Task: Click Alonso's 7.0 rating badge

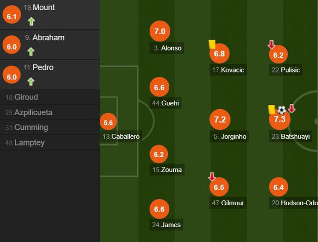Action: coord(159,31)
